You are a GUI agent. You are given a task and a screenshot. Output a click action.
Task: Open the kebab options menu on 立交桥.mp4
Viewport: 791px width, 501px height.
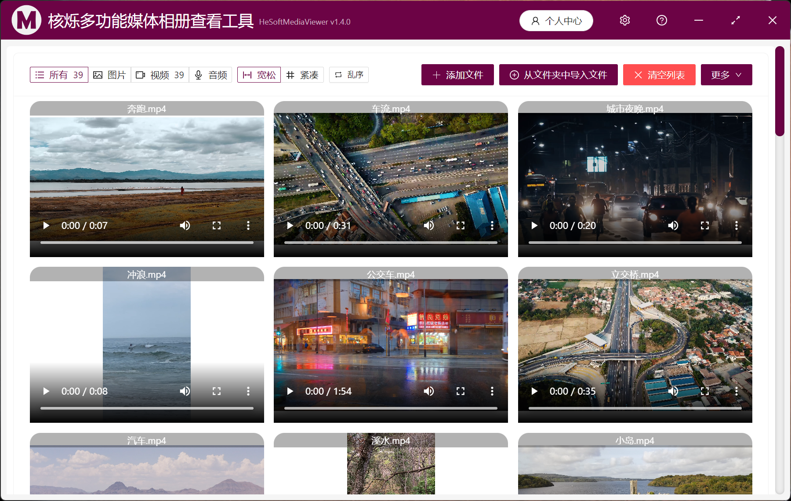point(737,391)
